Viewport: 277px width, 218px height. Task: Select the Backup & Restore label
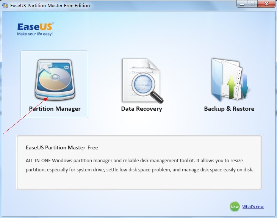point(229,109)
